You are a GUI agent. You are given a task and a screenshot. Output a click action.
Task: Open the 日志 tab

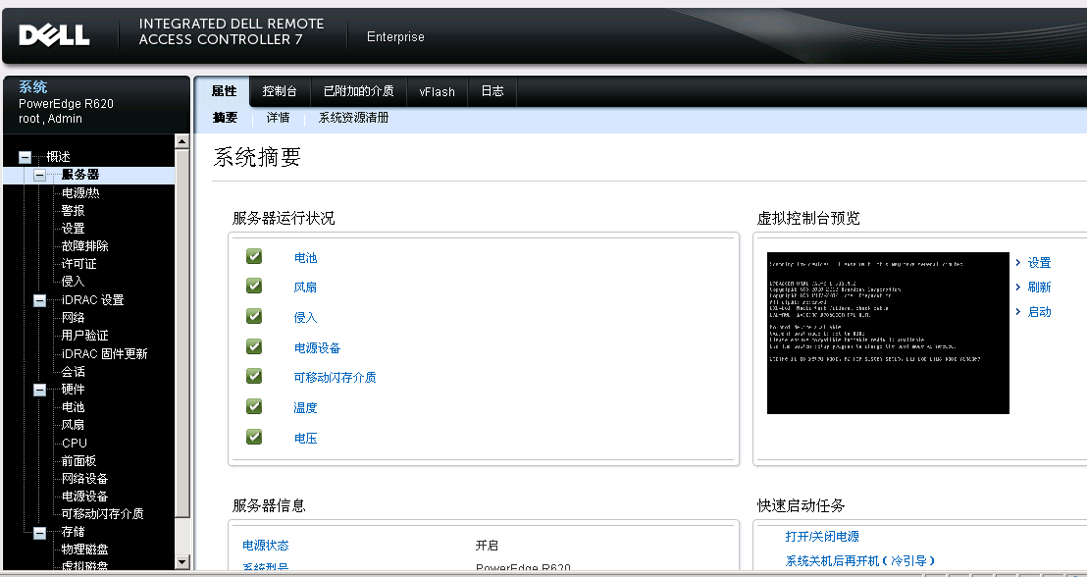492,91
